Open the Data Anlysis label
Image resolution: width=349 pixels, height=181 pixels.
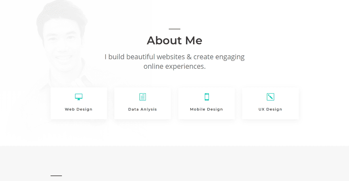[142, 109]
